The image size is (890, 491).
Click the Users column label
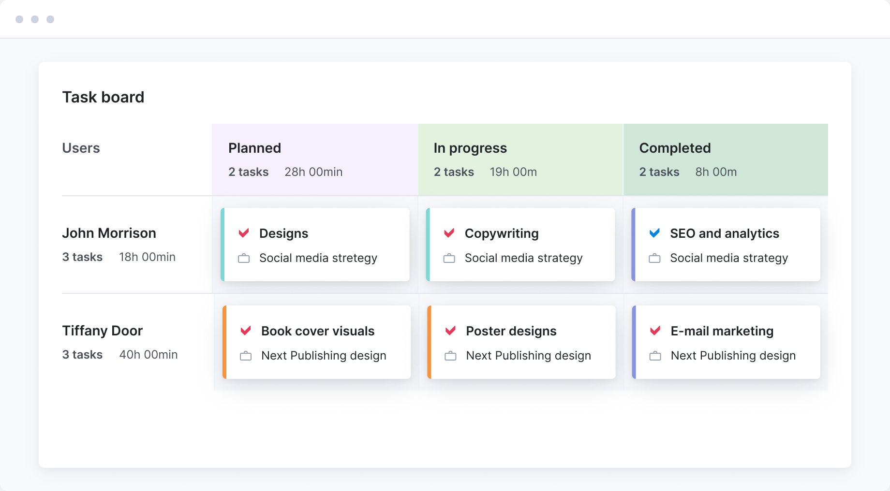(81, 148)
